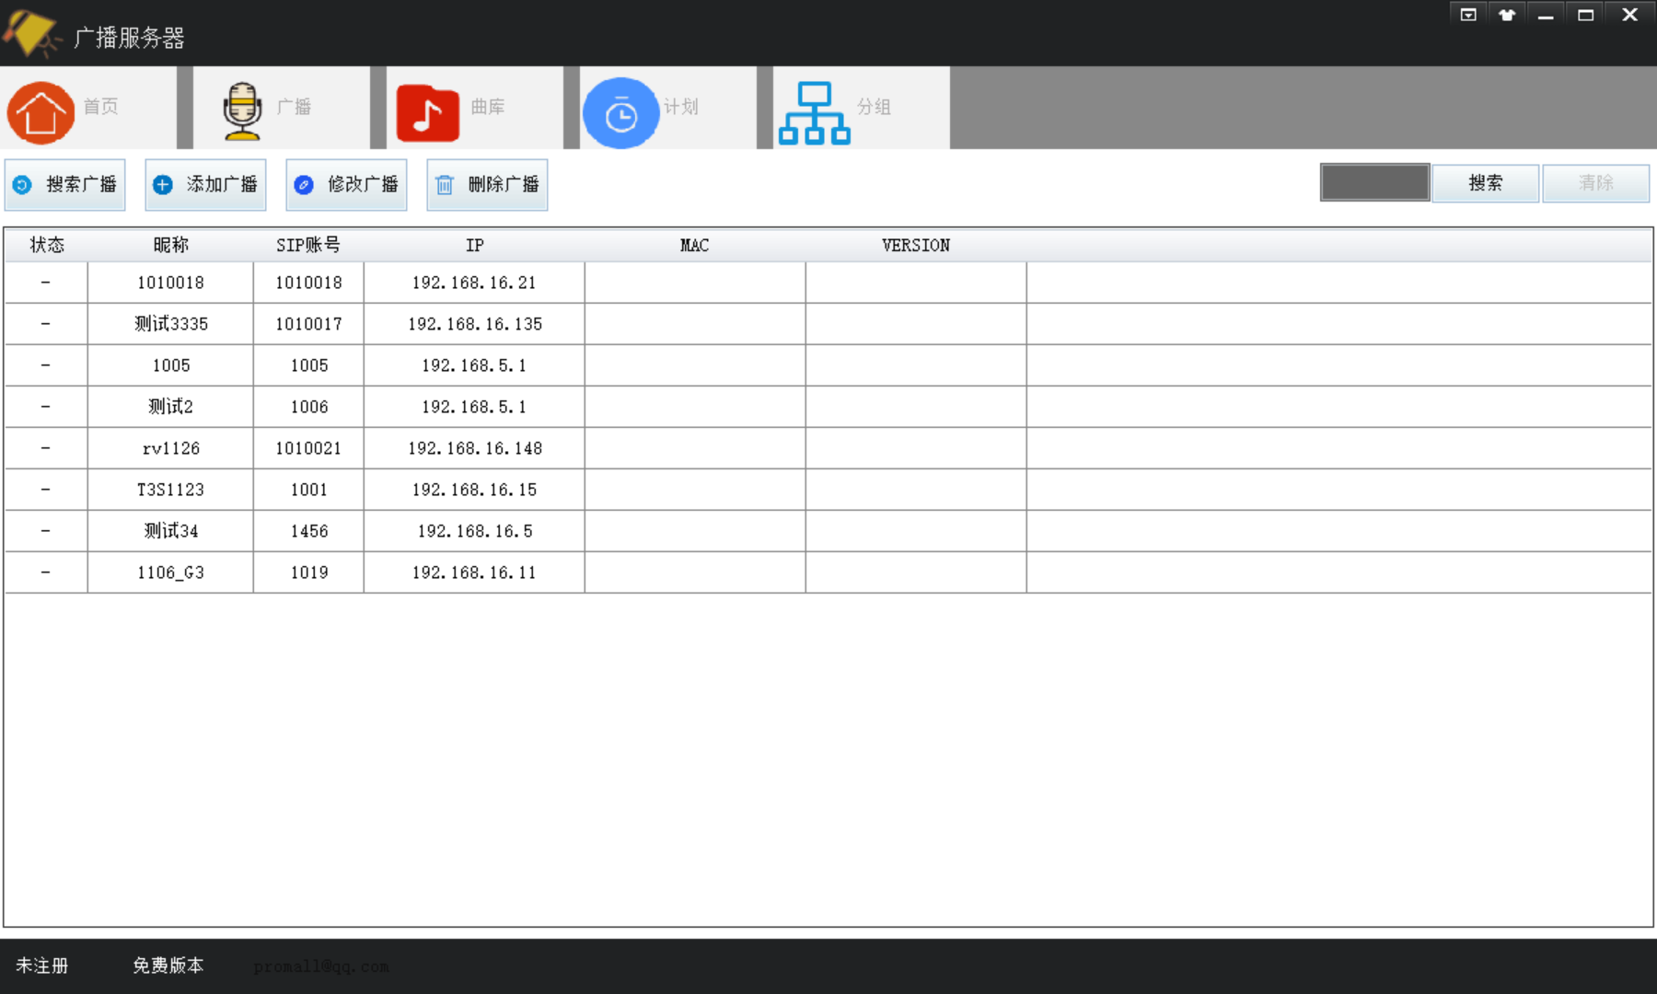Click 修改广播 edit broadcast button
The height and width of the screenshot is (994, 1657).
[x=347, y=185]
